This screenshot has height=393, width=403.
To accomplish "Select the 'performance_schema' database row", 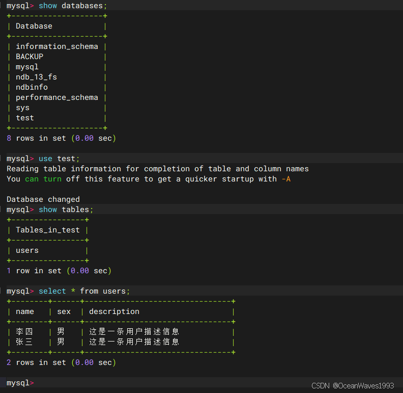I will point(57,97).
